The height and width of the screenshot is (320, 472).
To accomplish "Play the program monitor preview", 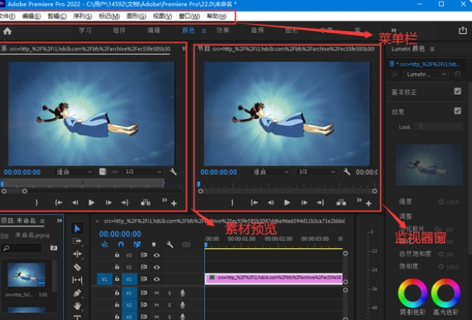I will [x=287, y=202].
